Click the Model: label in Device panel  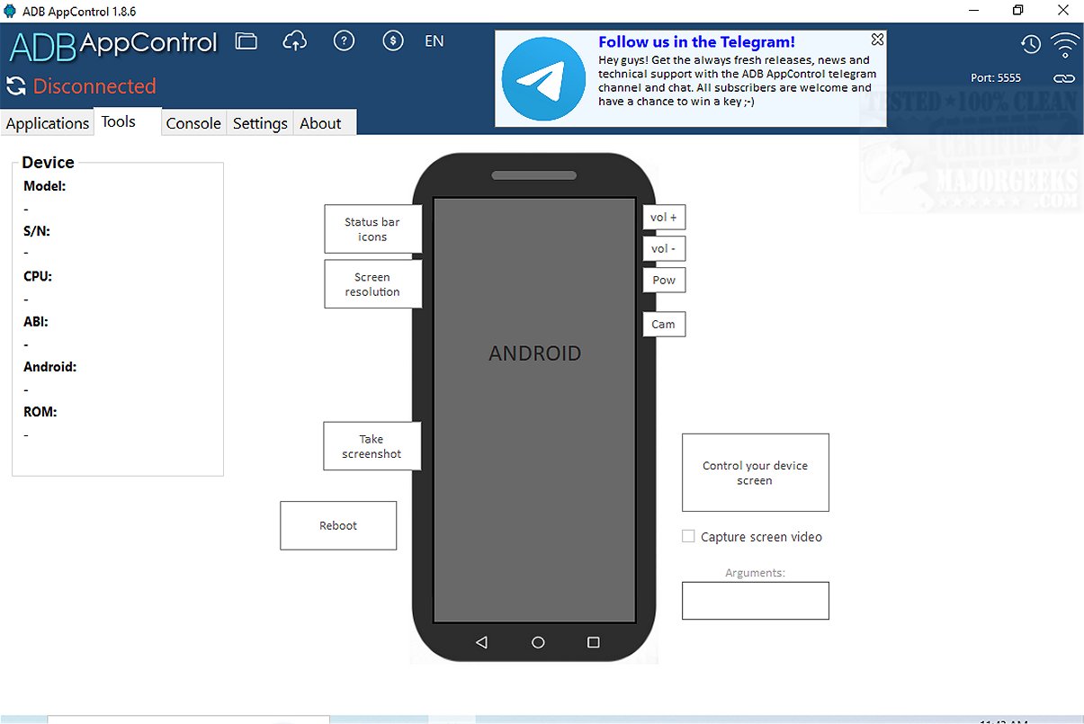click(x=45, y=186)
